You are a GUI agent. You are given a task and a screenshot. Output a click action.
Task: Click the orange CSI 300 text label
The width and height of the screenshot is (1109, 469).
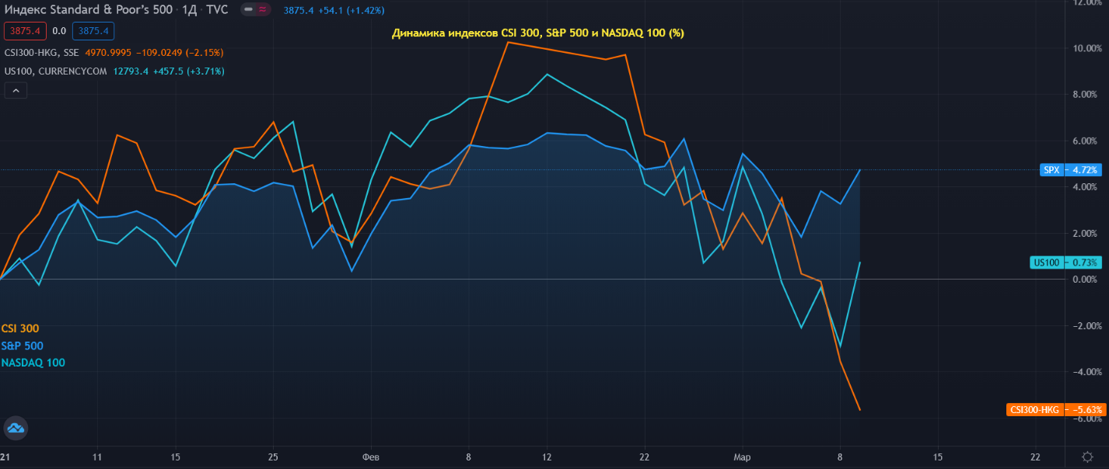coord(20,328)
